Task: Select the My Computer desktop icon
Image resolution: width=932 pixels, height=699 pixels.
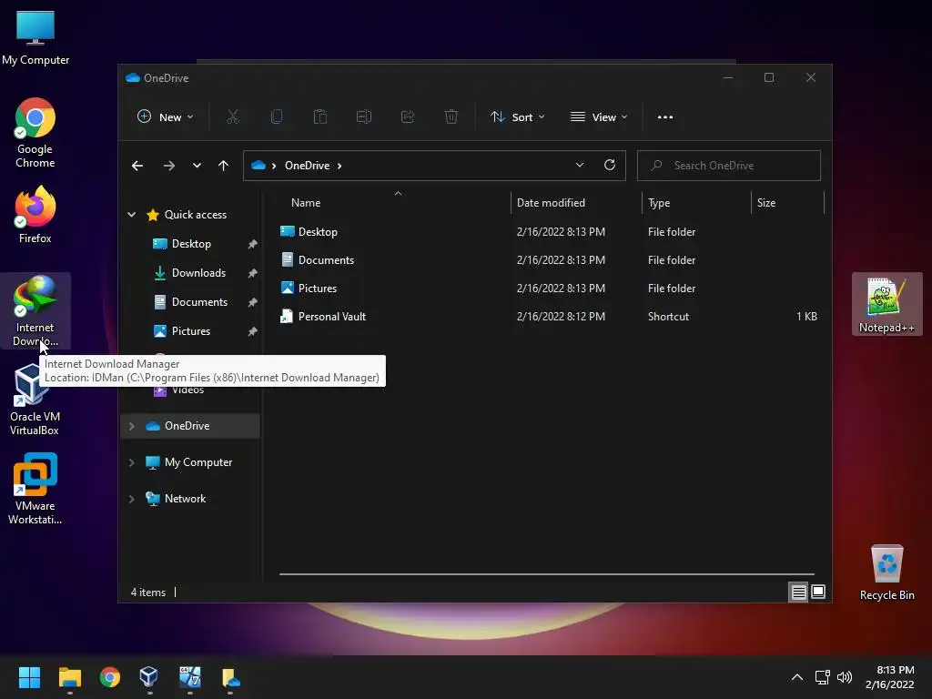Action: pos(35,37)
